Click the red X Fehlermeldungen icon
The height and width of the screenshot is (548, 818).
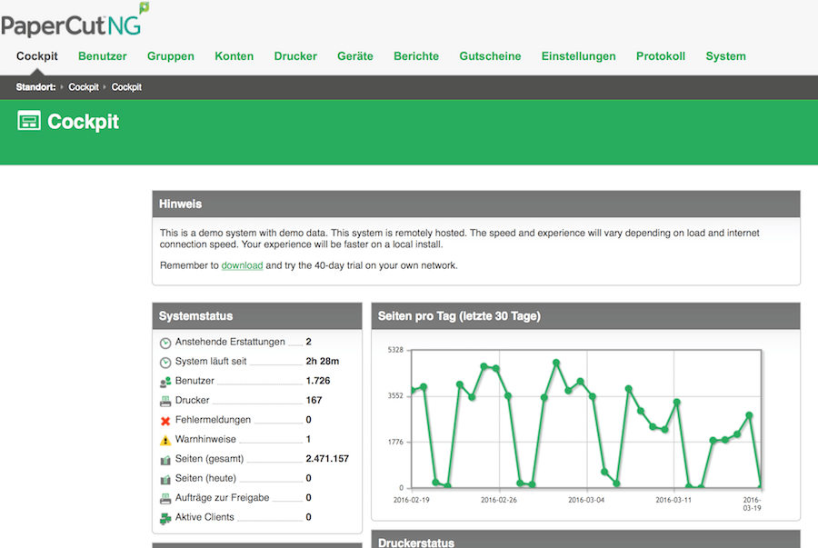click(x=165, y=421)
